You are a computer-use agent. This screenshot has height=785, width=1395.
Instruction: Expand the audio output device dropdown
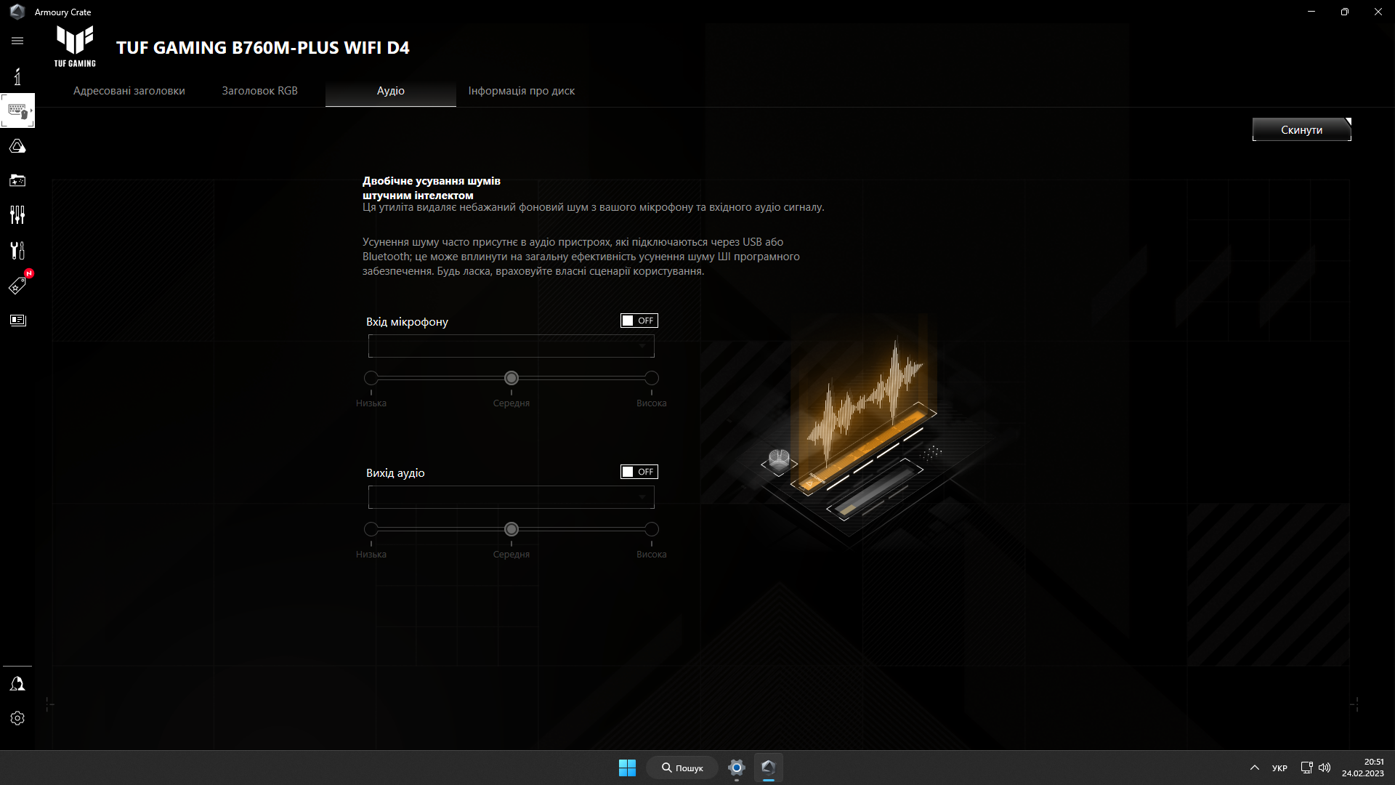(511, 497)
